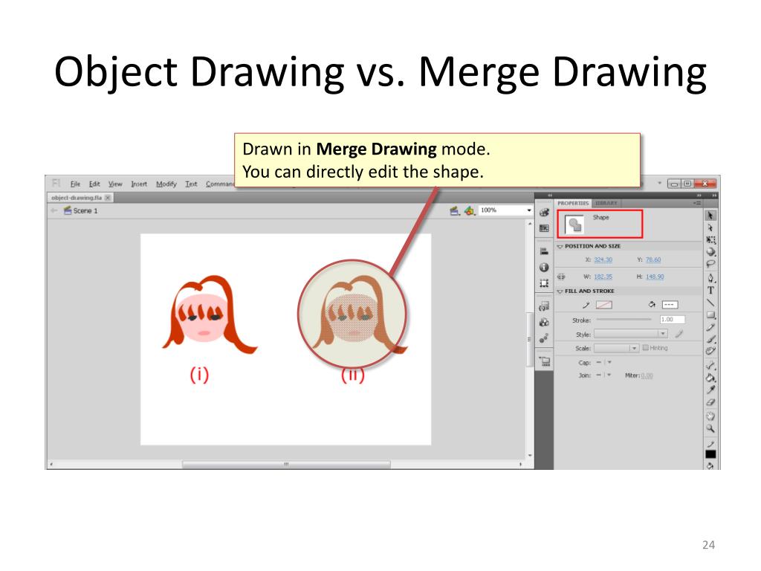Select the Hand tool

click(x=710, y=416)
